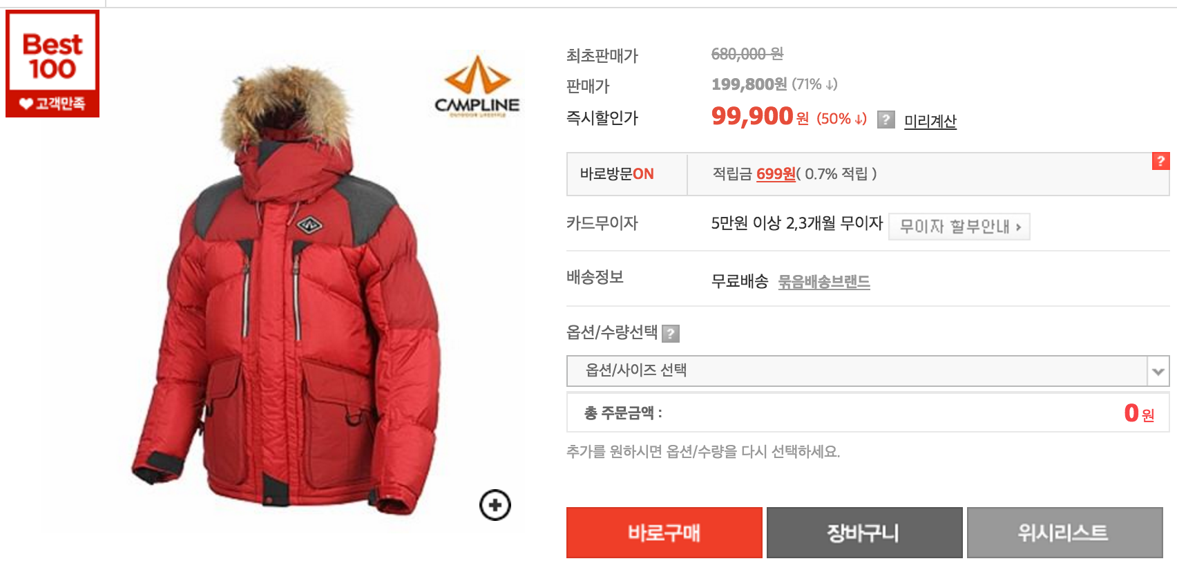The image size is (1177, 561).
Task: Click the zoom-in plus icon on product image
Action: pyautogui.click(x=495, y=505)
